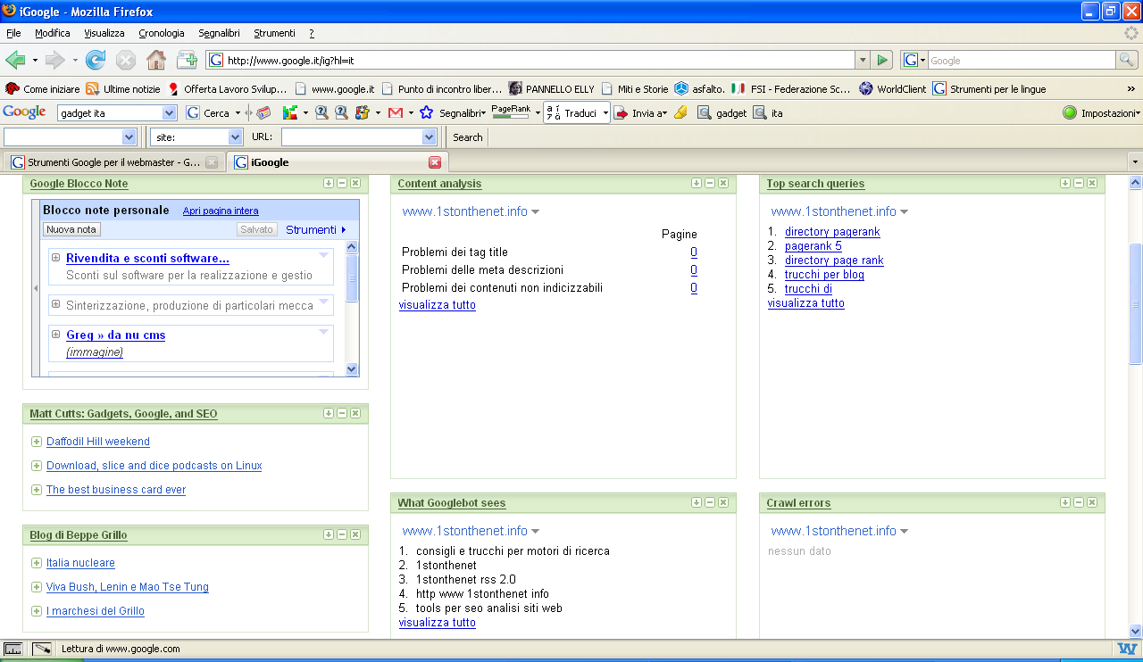This screenshot has height=662, width=1143.
Task: Open the 'directory pagerank' search query link
Action: 832,232
